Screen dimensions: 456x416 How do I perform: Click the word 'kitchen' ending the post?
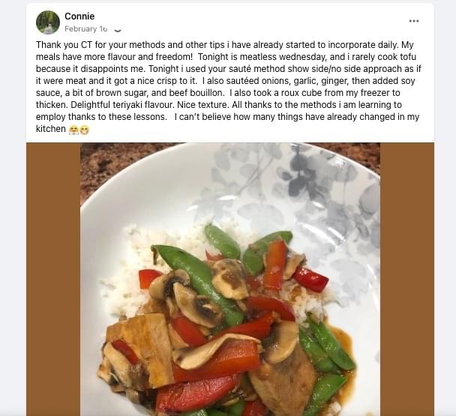point(50,129)
